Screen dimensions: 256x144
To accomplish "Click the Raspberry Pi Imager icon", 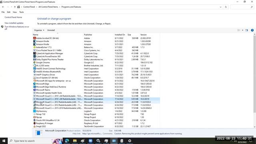I will click(34, 123).
